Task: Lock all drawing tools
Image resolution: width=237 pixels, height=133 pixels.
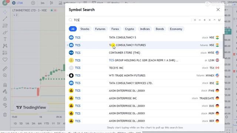Action: pos(5,99)
